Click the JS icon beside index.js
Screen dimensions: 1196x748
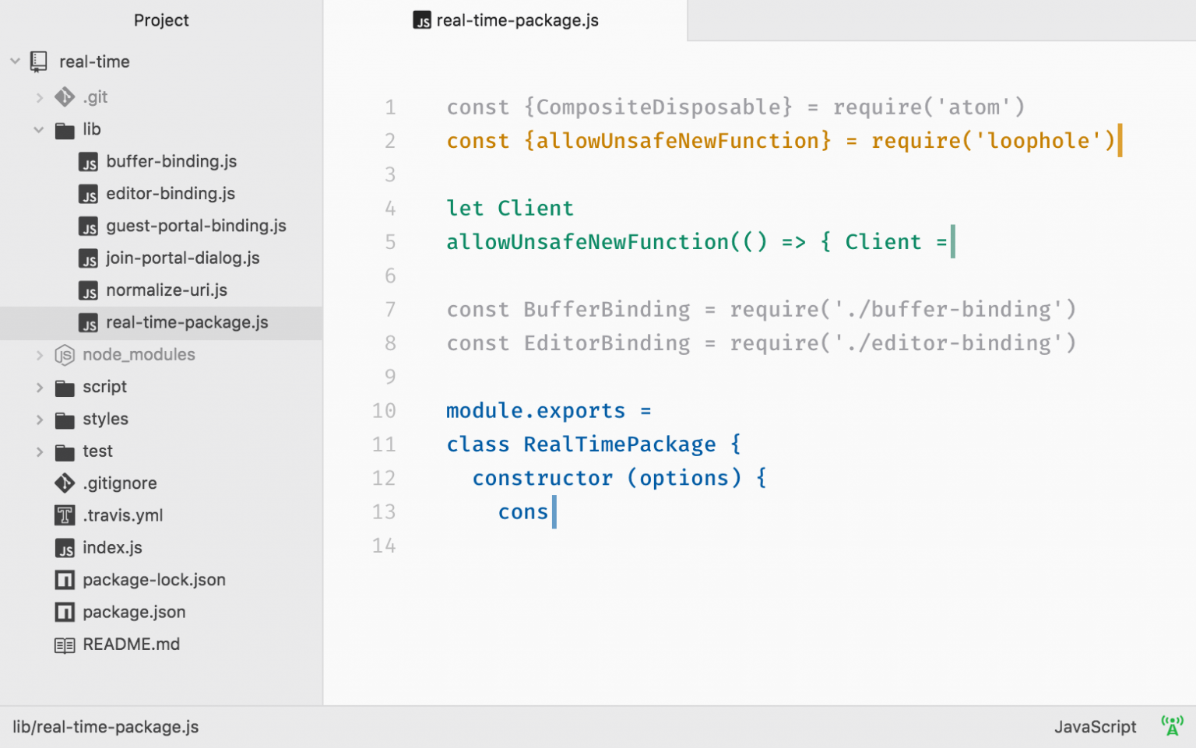(65, 547)
